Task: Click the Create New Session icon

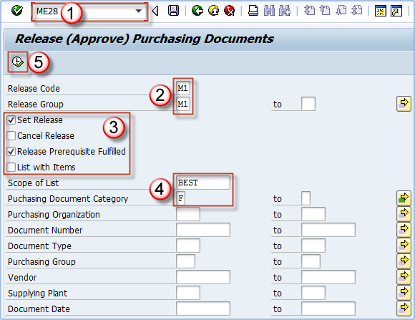Action: (381, 11)
